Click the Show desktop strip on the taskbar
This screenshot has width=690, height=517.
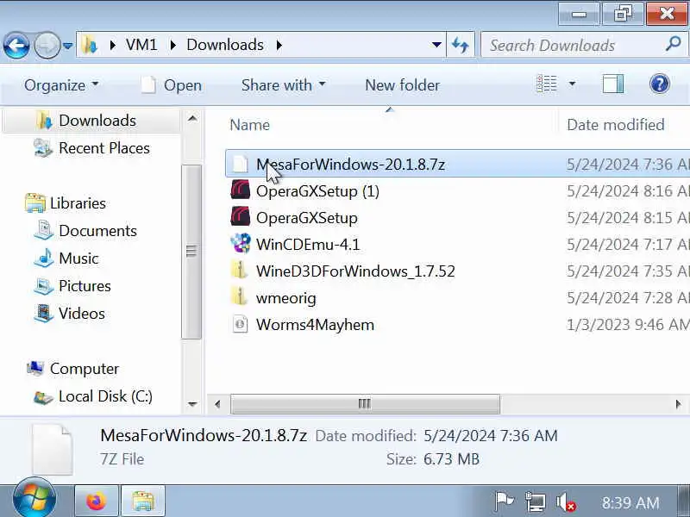(x=685, y=501)
